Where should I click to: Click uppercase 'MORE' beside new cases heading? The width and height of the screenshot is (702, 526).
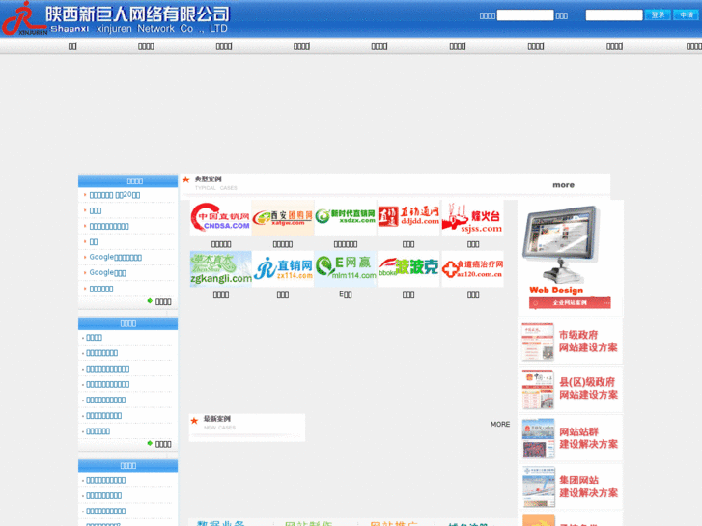coord(500,424)
